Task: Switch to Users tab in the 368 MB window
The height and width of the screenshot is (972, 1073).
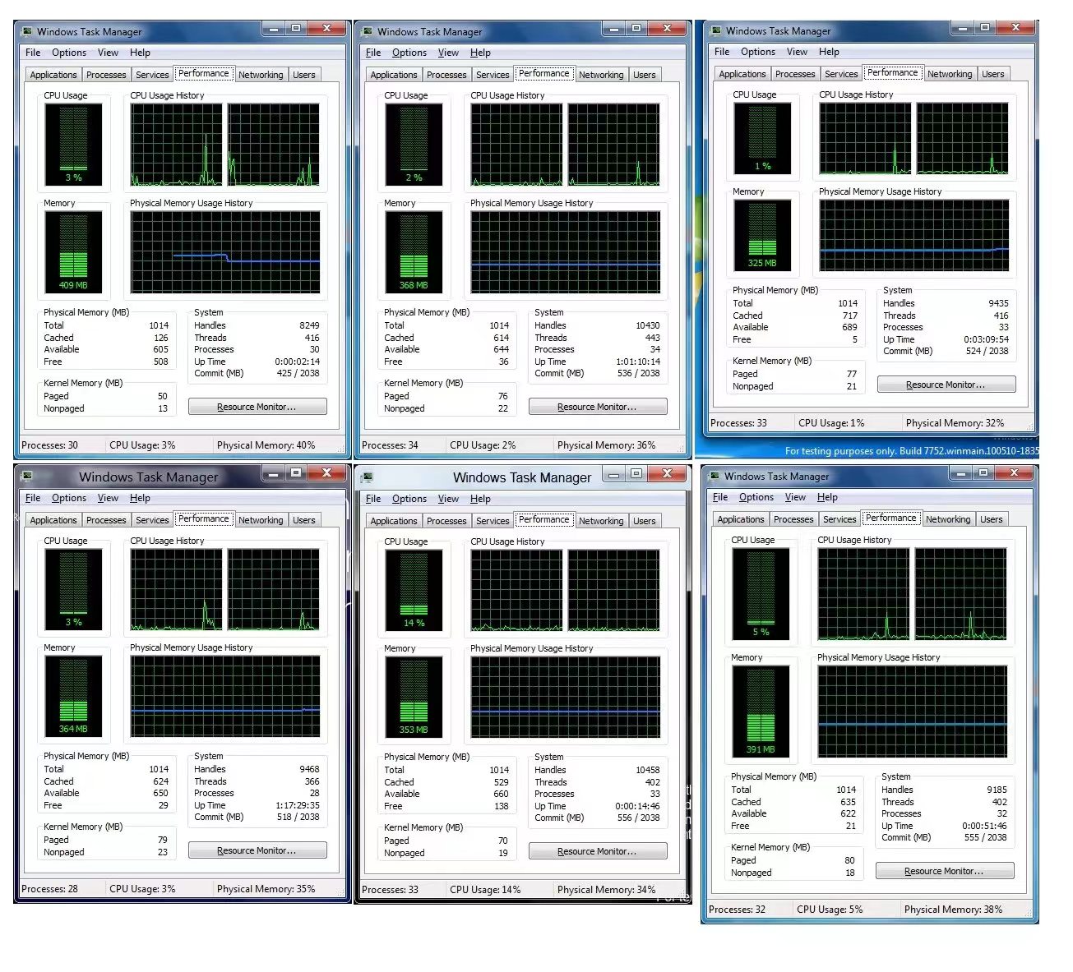Action: click(x=645, y=75)
